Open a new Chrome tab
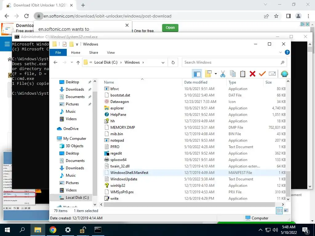315x236 pixels. tap(83, 6)
